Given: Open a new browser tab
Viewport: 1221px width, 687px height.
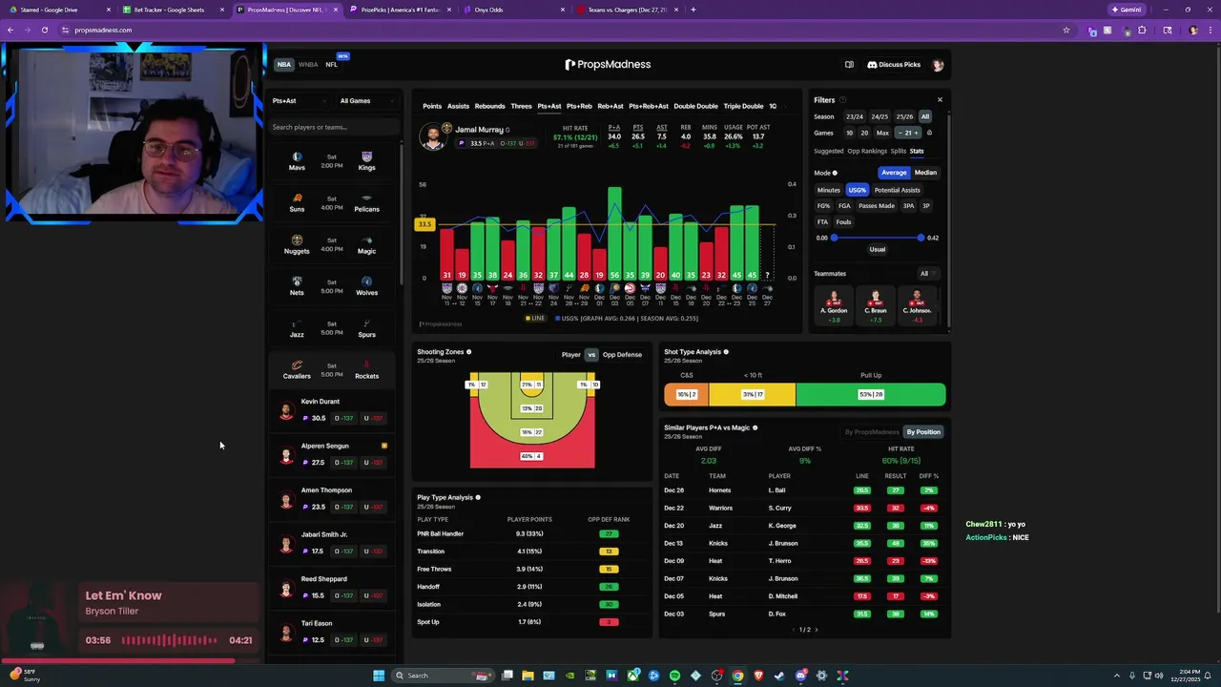Looking at the screenshot, I should tap(693, 10).
